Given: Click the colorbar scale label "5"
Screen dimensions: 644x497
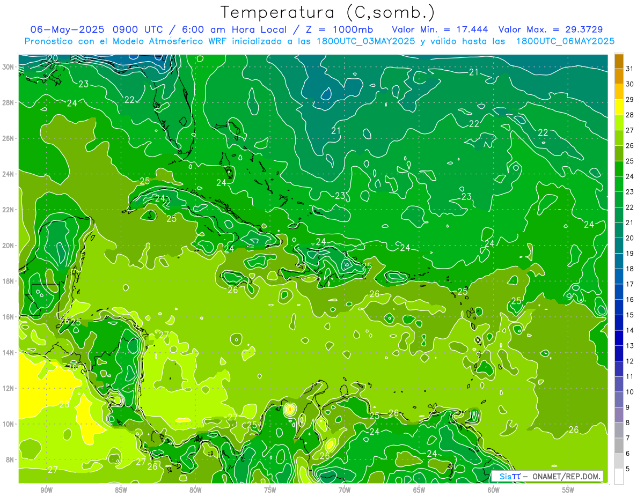Looking at the screenshot, I should pos(628,469).
